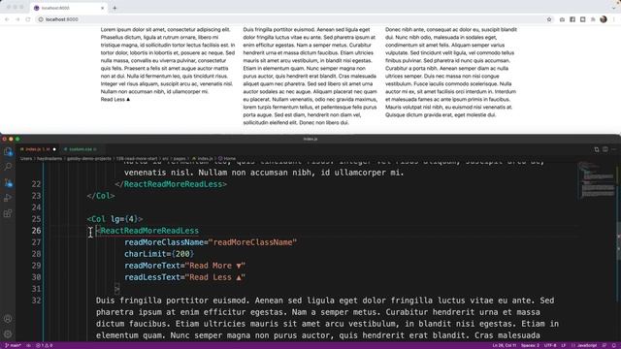Select the localhost:8000 browser tab
The width and height of the screenshot is (621, 349).
(68, 8)
